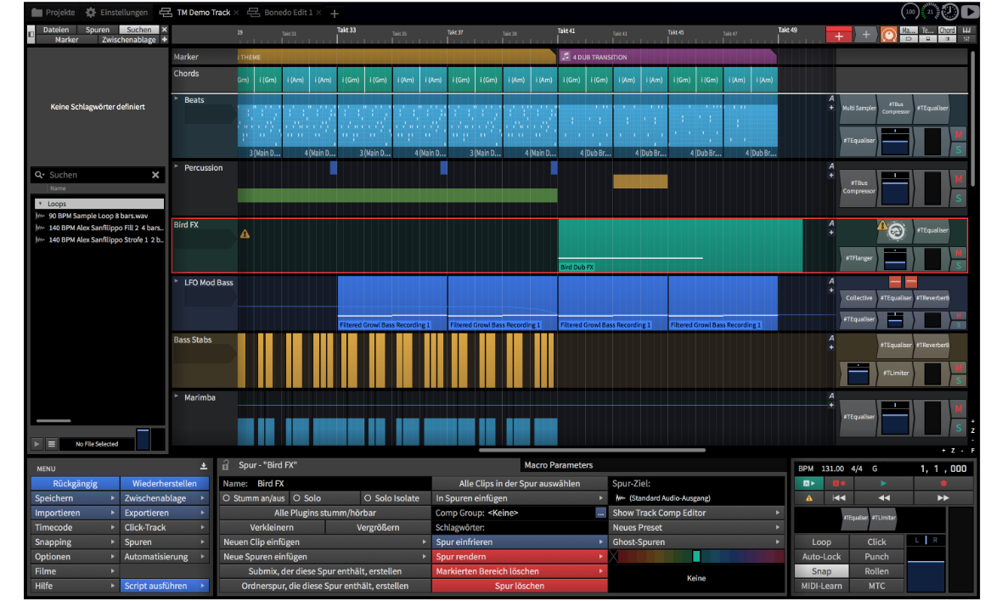
Task: Open Projekte folder tab
Action: coord(53,12)
